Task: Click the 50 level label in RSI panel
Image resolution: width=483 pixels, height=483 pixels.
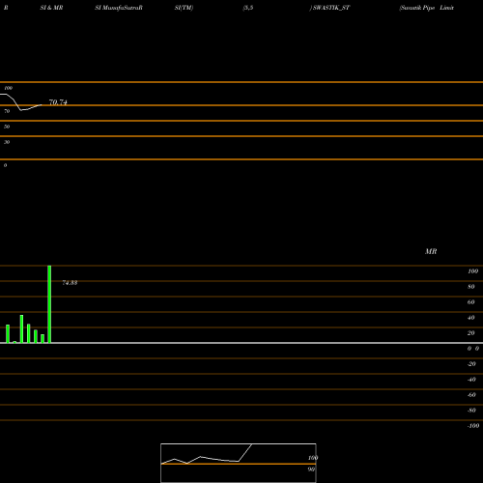Action: [x=7, y=127]
